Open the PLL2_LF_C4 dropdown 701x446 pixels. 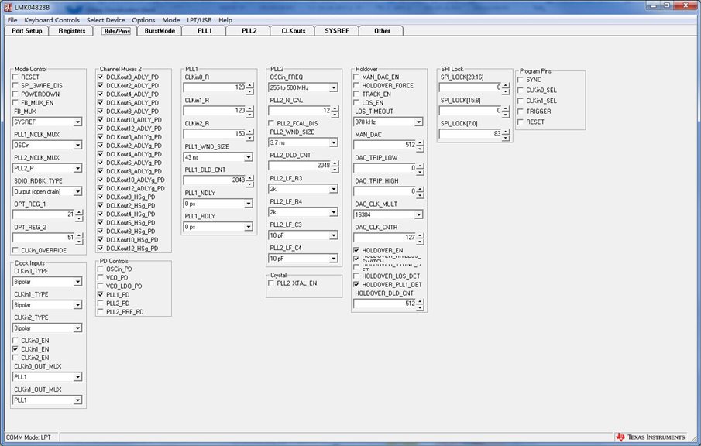tap(303, 259)
